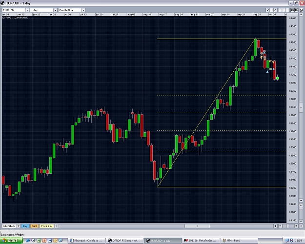
Task: Click the zoom-in dot button on horizontal zoom
Action: click(x=296, y=226)
